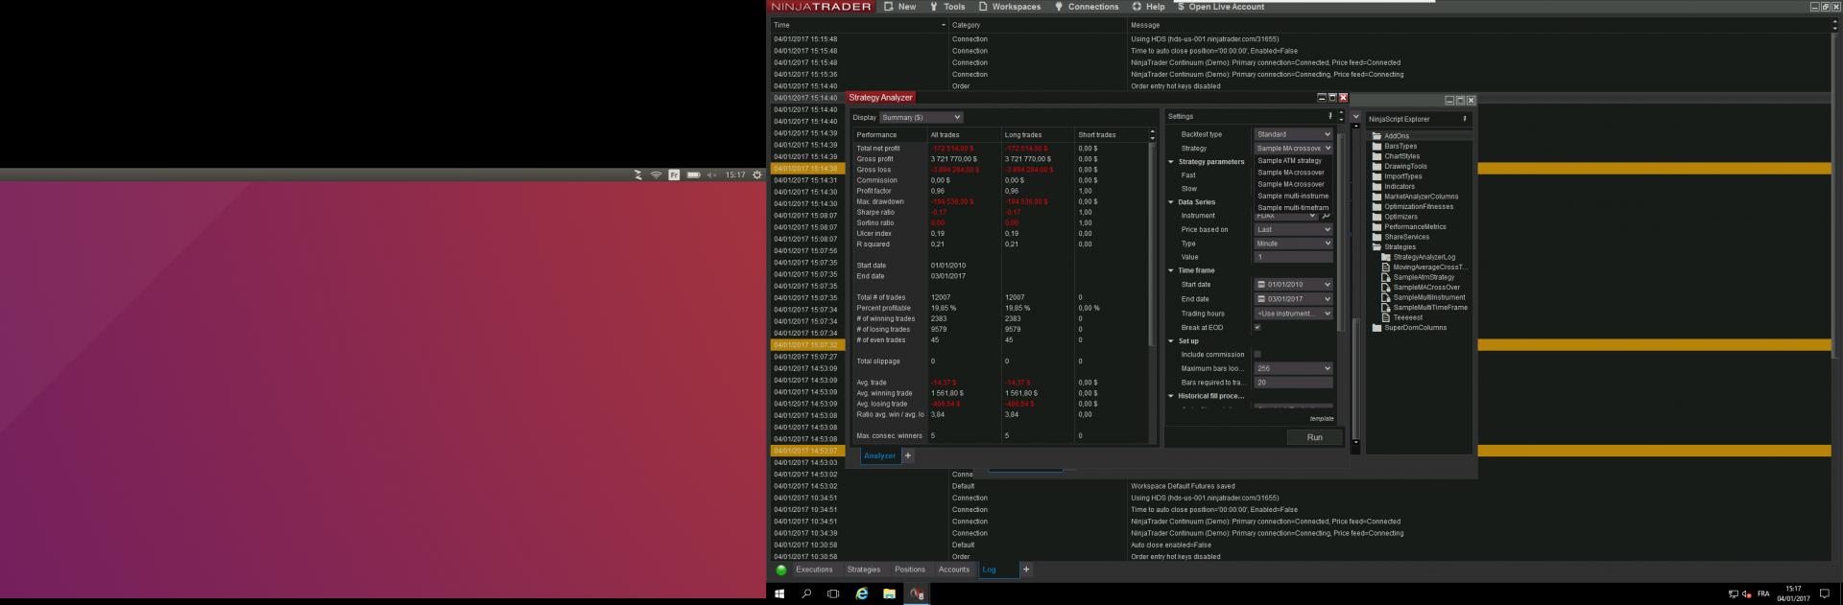The image size is (1843, 605).
Task: Click Ubuntu battery indicator icon
Action: tap(693, 175)
